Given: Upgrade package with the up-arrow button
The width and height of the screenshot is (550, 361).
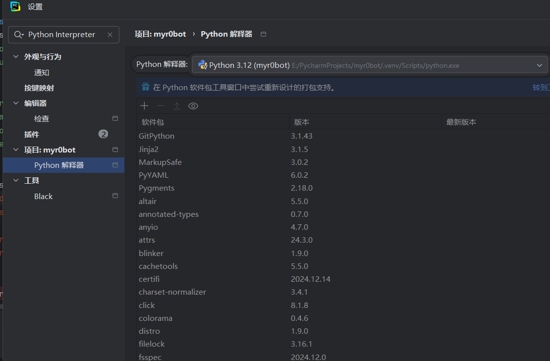Looking at the screenshot, I should point(177,106).
